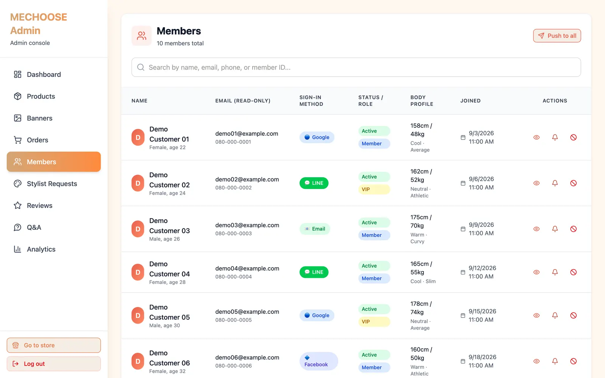The height and width of the screenshot is (378, 605).
Task: Click MECHOOSE Admin logo text
Action: click(x=39, y=24)
